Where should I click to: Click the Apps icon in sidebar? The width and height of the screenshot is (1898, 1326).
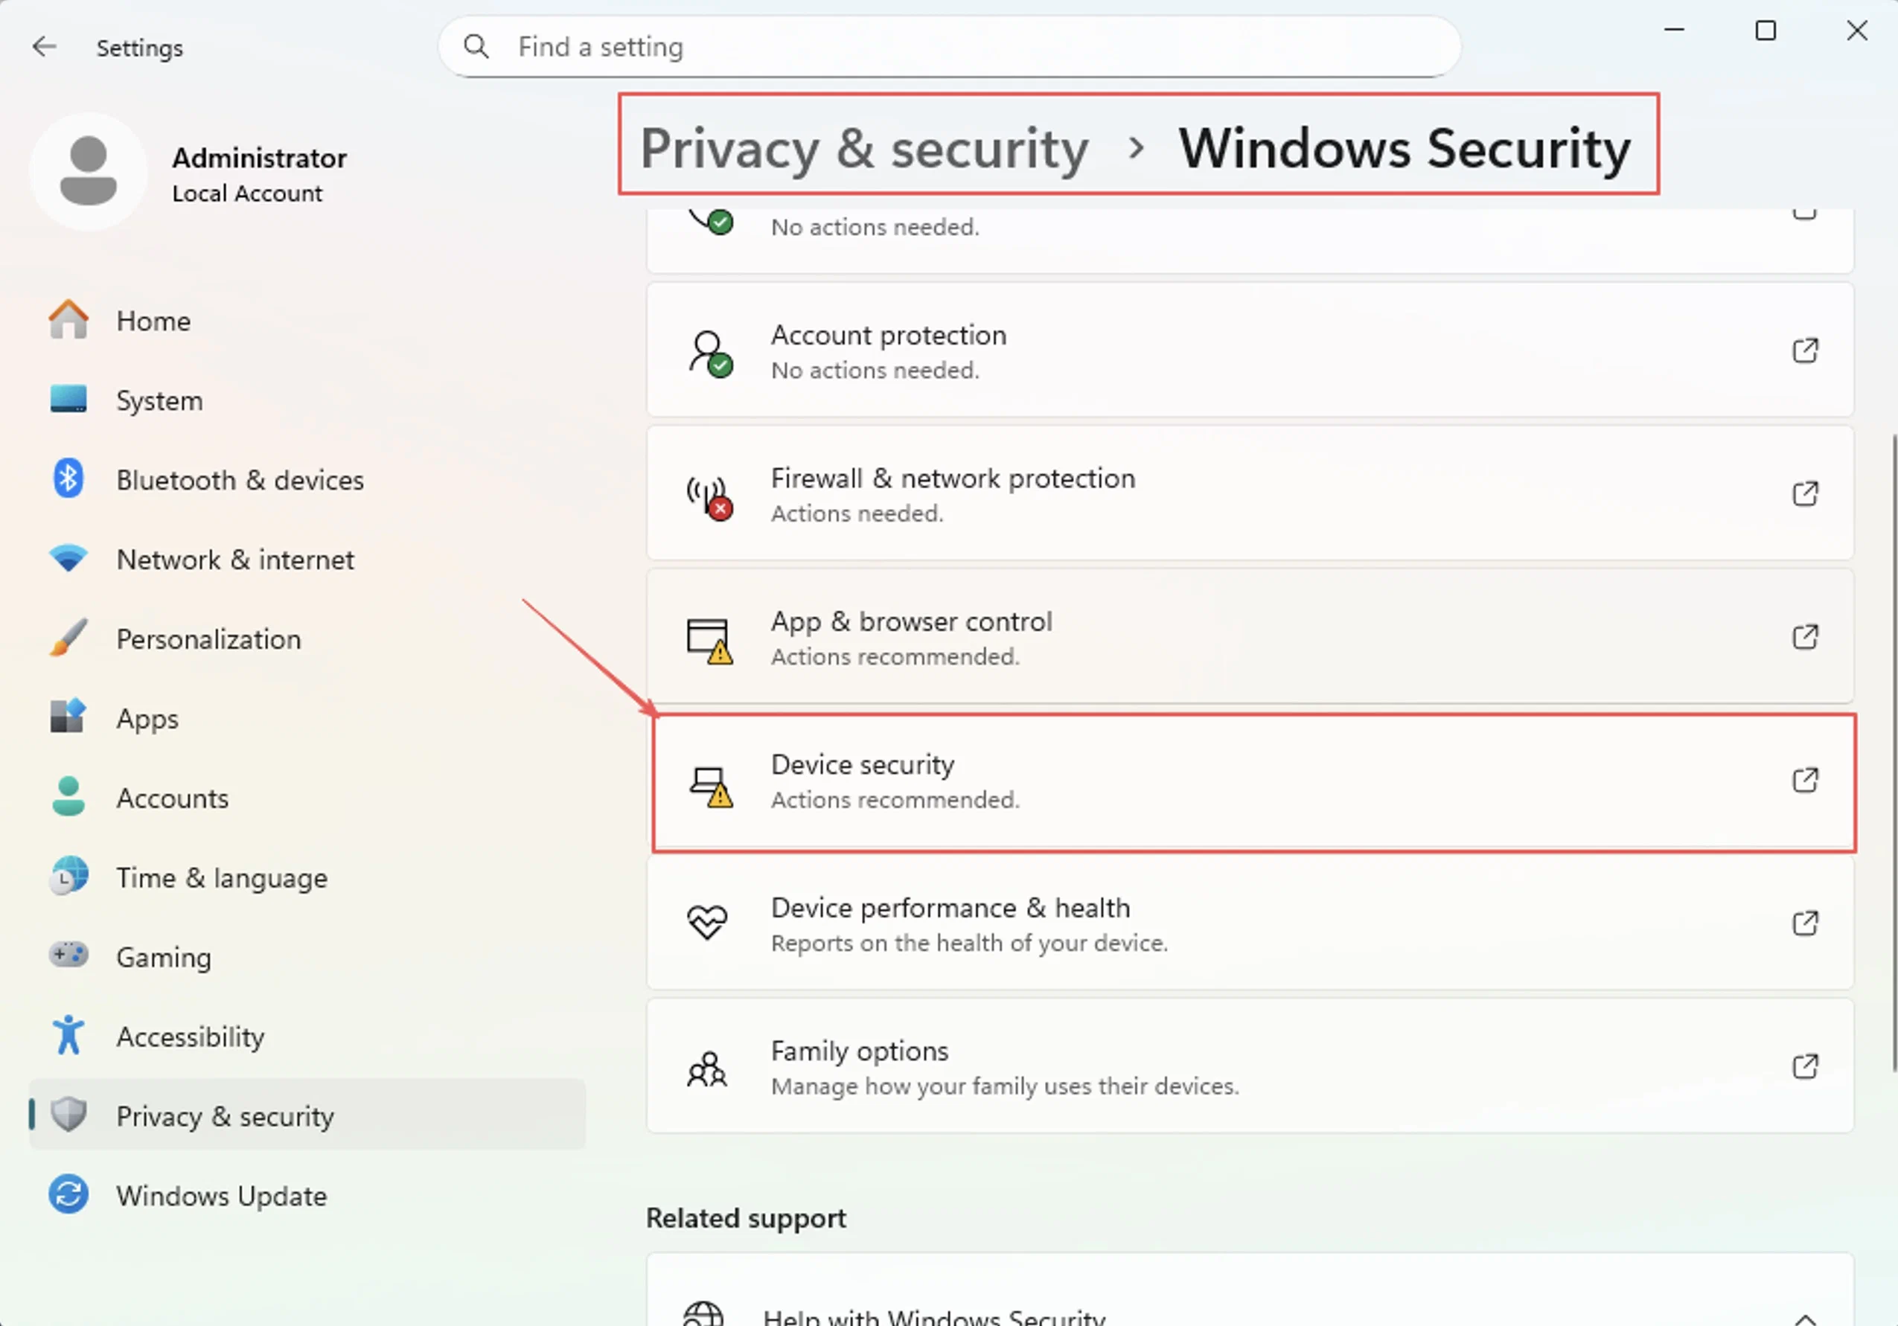(68, 717)
